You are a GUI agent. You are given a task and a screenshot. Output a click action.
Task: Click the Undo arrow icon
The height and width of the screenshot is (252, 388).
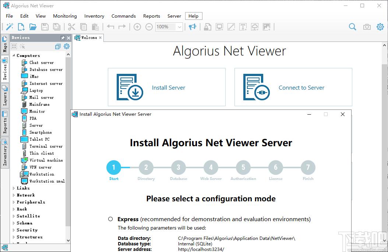pos(110,27)
